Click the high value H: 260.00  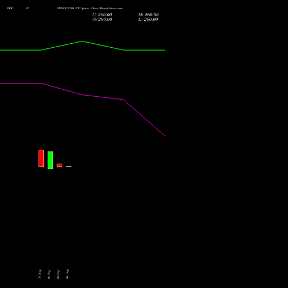tap(149, 15)
